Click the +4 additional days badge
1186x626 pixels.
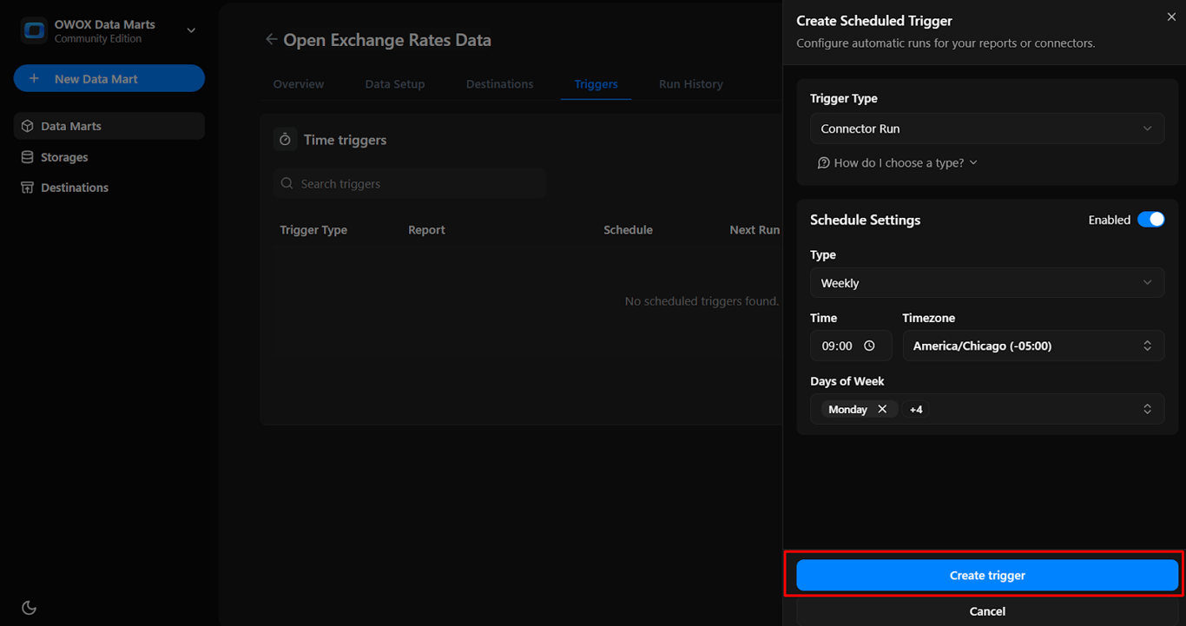pos(916,409)
